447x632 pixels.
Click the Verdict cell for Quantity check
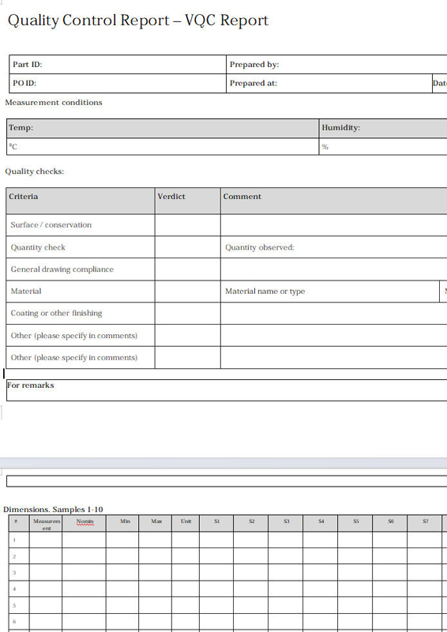(x=187, y=247)
